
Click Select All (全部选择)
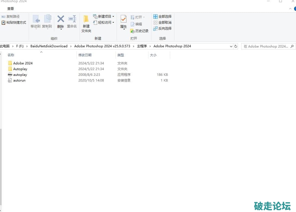[x=162, y=17]
